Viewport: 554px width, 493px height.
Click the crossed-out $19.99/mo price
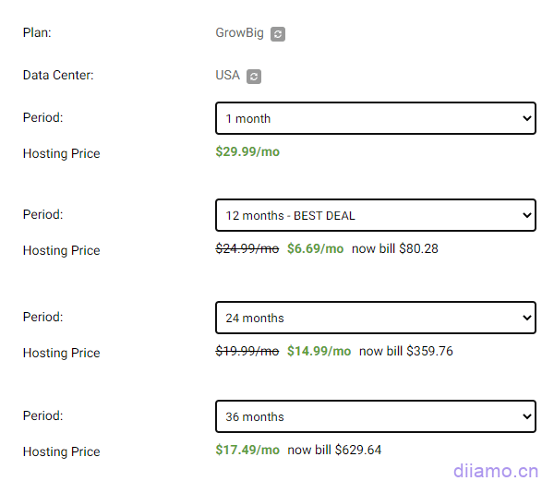[x=247, y=351]
